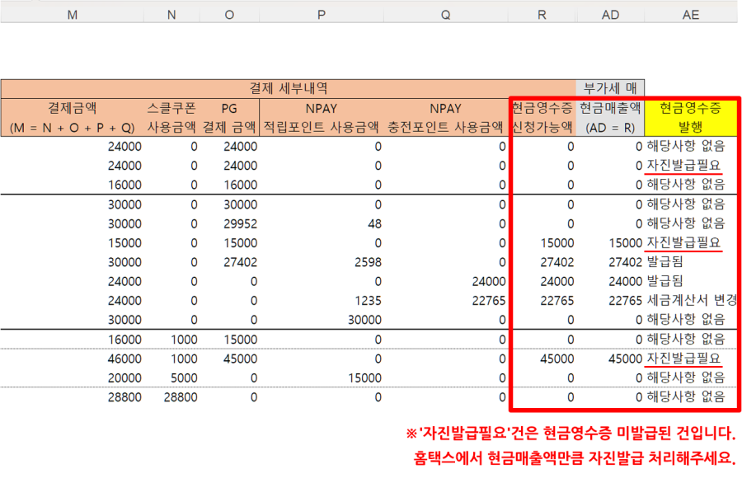
Task: Click the column R header
Action: click(542, 16)
